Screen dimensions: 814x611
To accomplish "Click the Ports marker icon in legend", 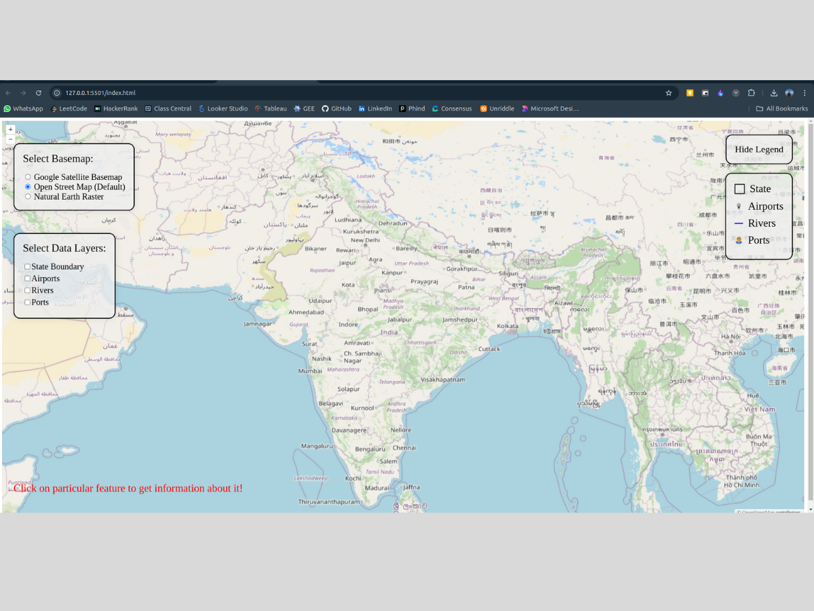I will [x=739, y=240].
